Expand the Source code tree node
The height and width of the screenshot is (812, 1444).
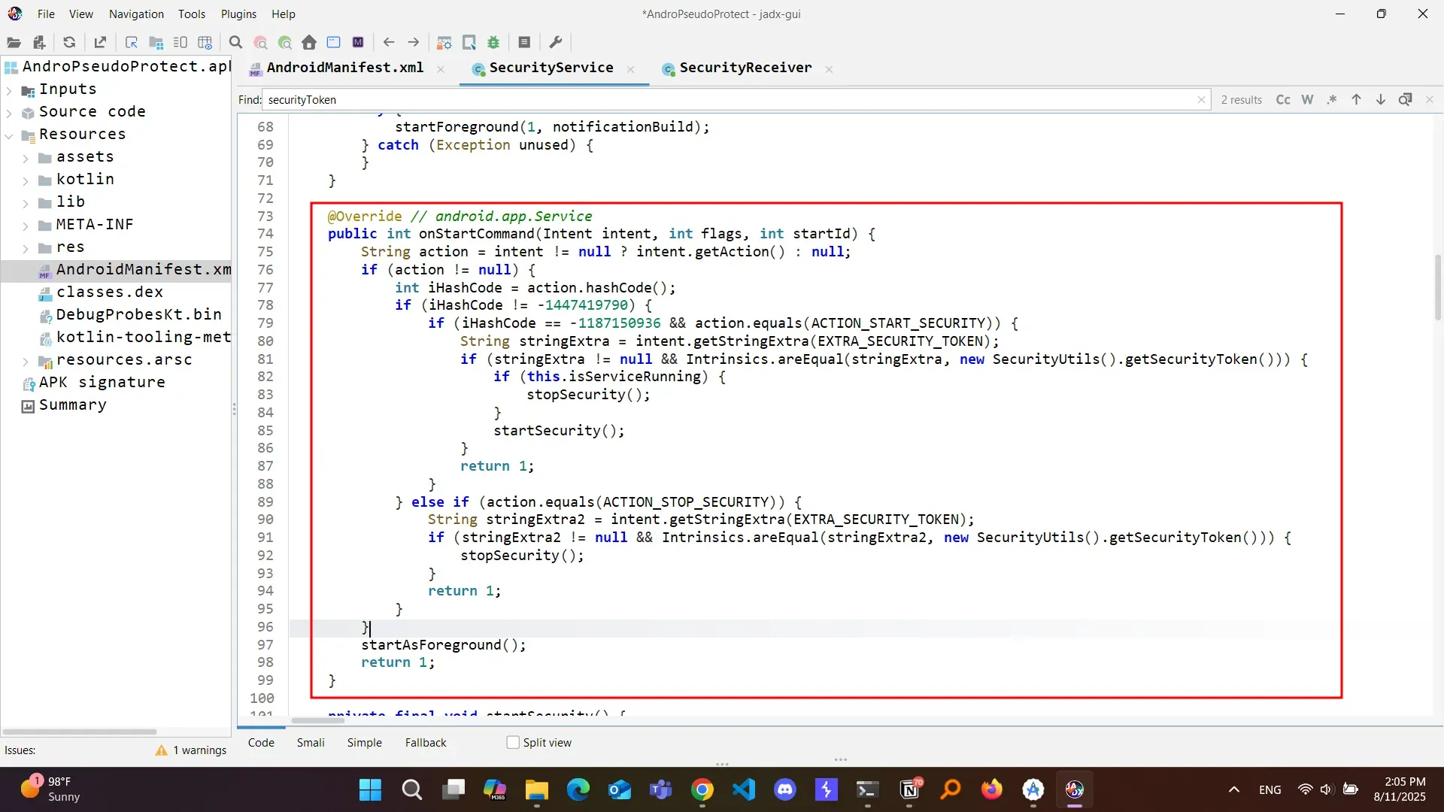point(9,113)
